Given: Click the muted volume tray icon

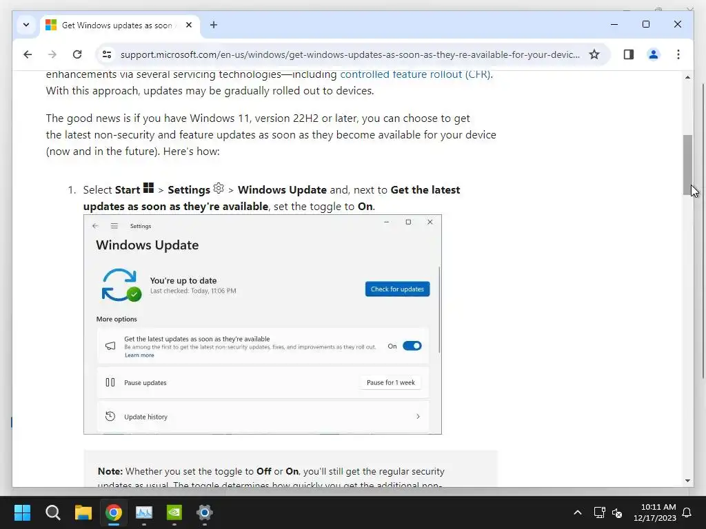Looking at the screenshot, I should 617,512.
